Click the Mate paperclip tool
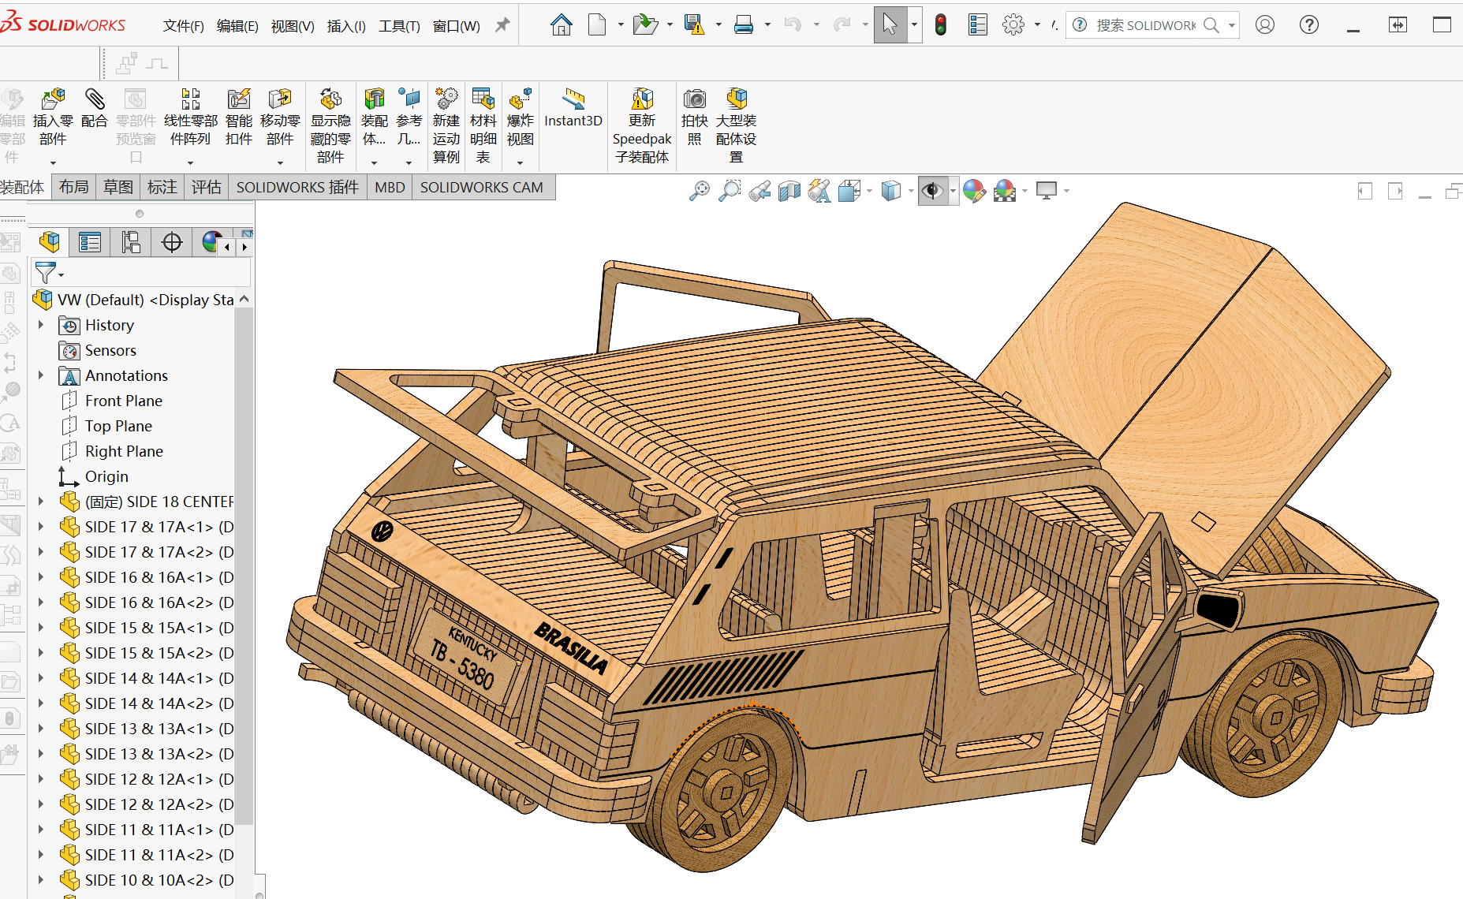The width and height of the screenshot is (1463, 899). 94,108
